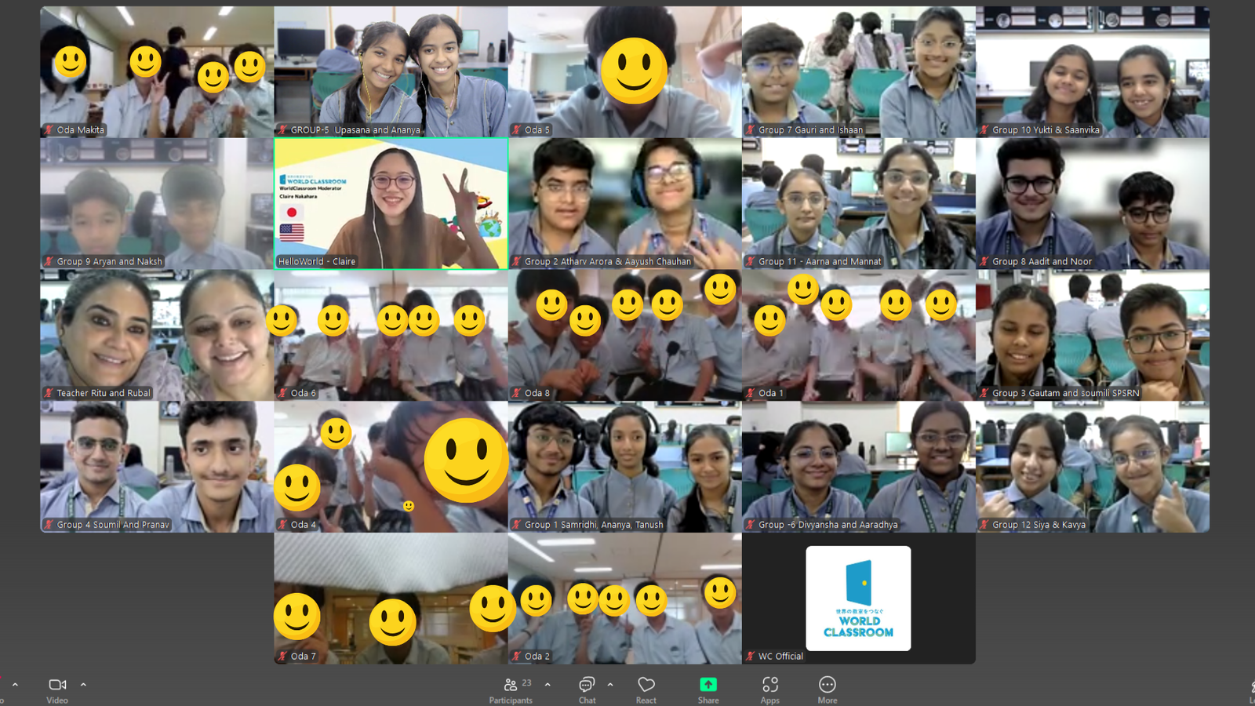Expand the caret beside Participants count
The width and height of the screenshot is (1255, 706).
pos(547,685)
